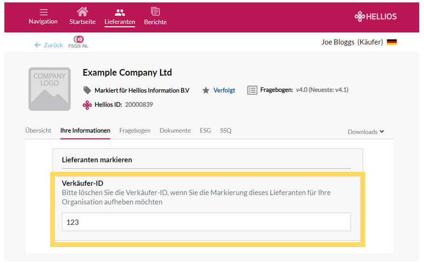Click the company logo placeholder thumbnail
This screenshot has height=263, width=424.
(50, 89)
